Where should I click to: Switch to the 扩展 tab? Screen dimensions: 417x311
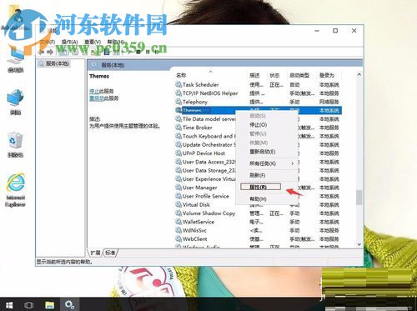pos(95,253)
